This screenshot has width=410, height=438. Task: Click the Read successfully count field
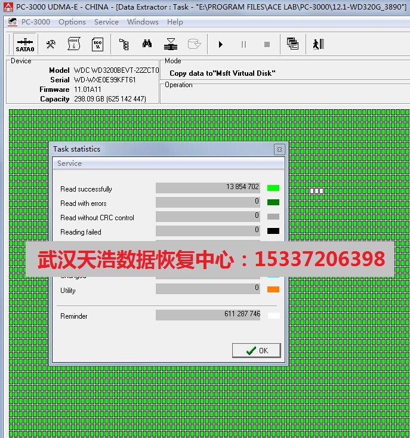pyautogui.click(x=208, y=188)
